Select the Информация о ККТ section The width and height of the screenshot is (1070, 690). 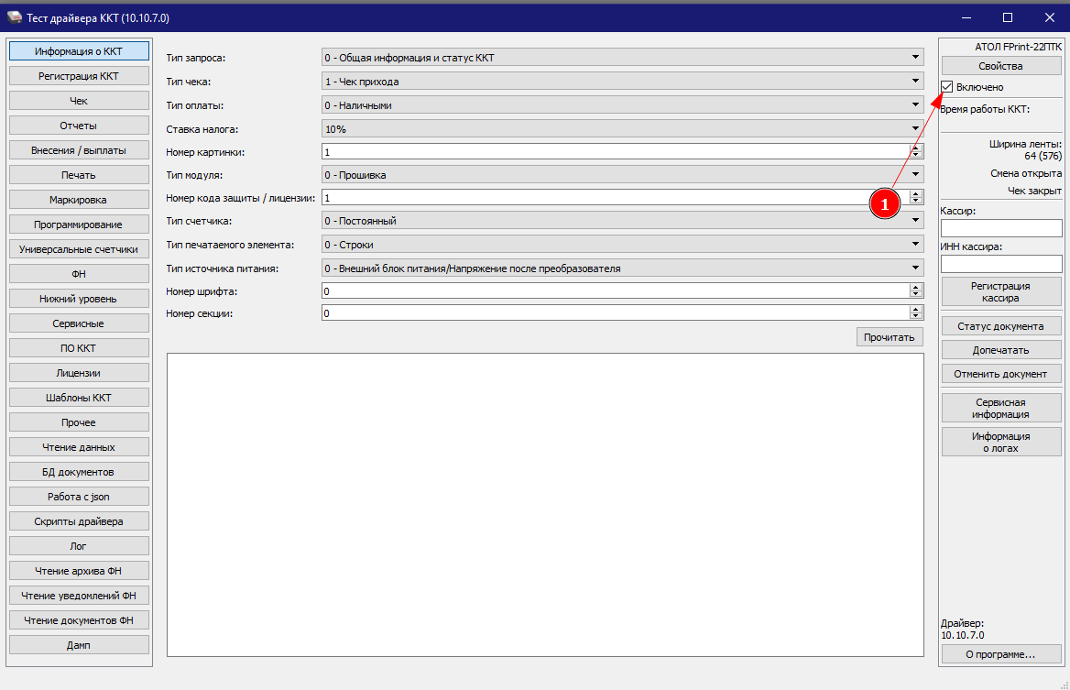pyautogui.click(x=79, y=51)
